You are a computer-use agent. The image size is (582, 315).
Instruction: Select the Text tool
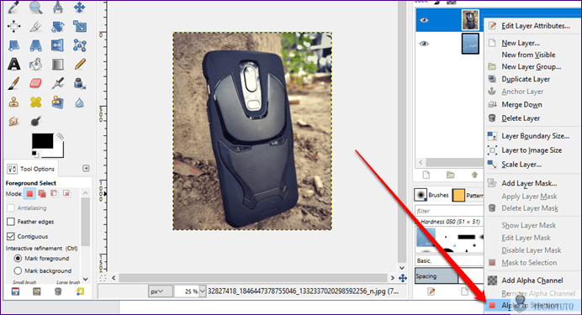pyautogui.click(x=13, y=64)
